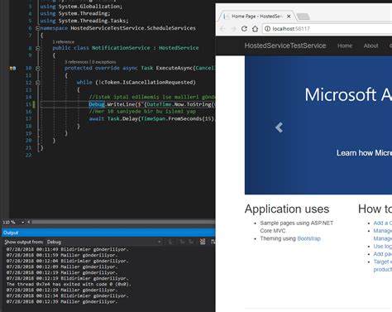Click the 'using System.Globalization;' line
The width and height of the screenshot is (392, 312).
(x=81, y=7)
